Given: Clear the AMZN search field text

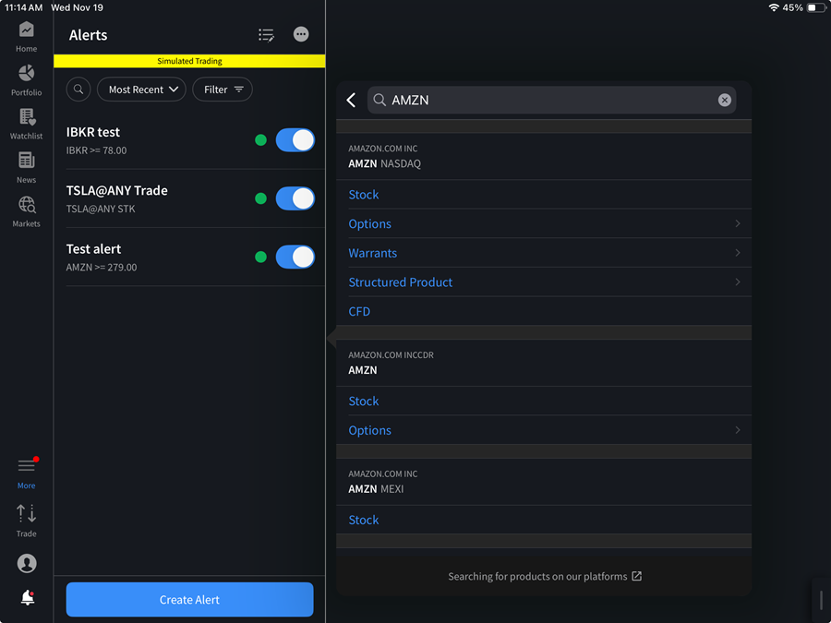Looking at the screenshot, I should pos(725,101).
